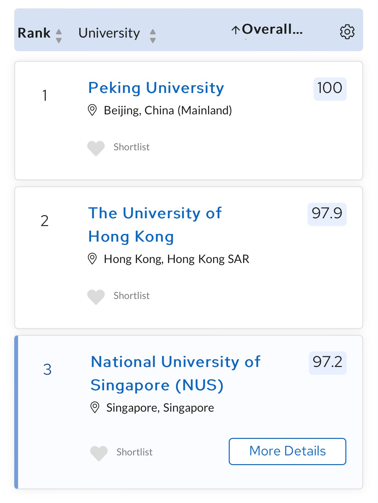Screen dimensions: 378x503
Task: Select the Rank column header
Action: coord(34,33)
